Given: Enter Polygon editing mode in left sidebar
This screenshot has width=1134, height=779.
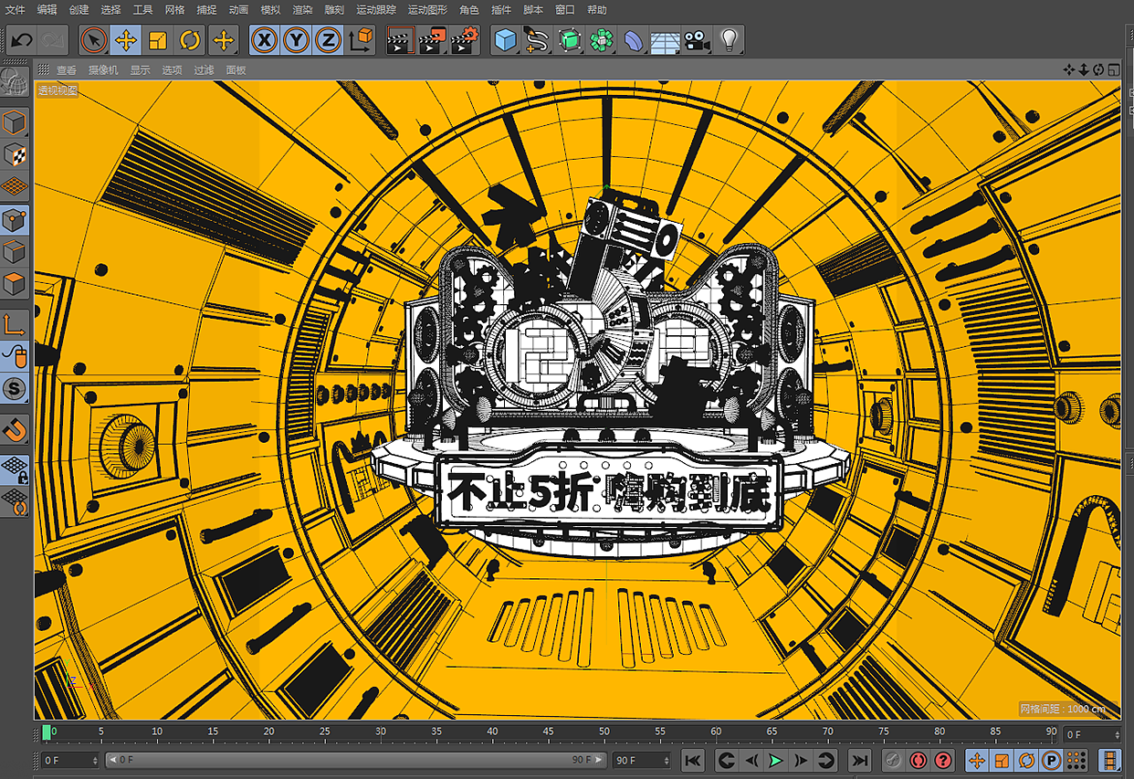Looking at the screenshot, I should point(15,283).
